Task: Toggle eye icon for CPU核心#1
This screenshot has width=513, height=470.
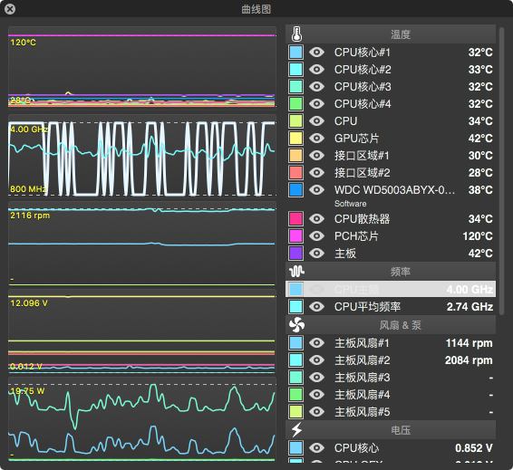Action: [316, 52]
